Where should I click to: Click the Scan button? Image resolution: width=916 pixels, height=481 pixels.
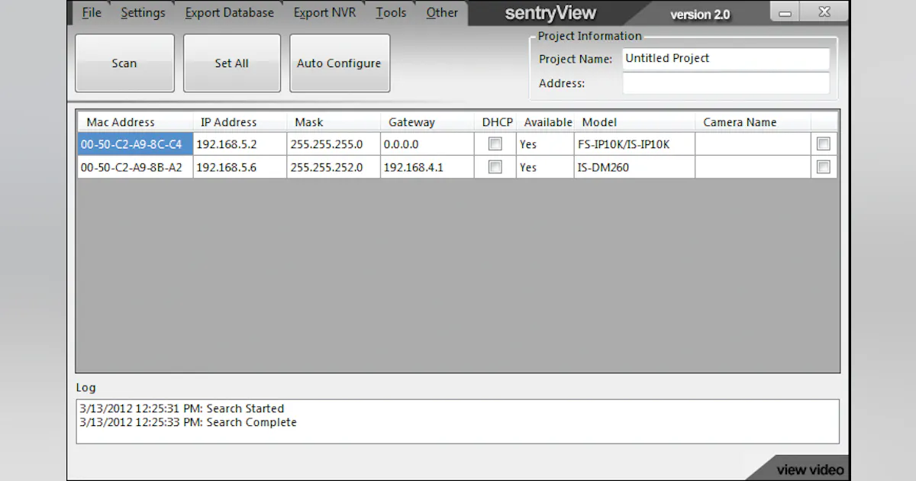coord(124,63)
